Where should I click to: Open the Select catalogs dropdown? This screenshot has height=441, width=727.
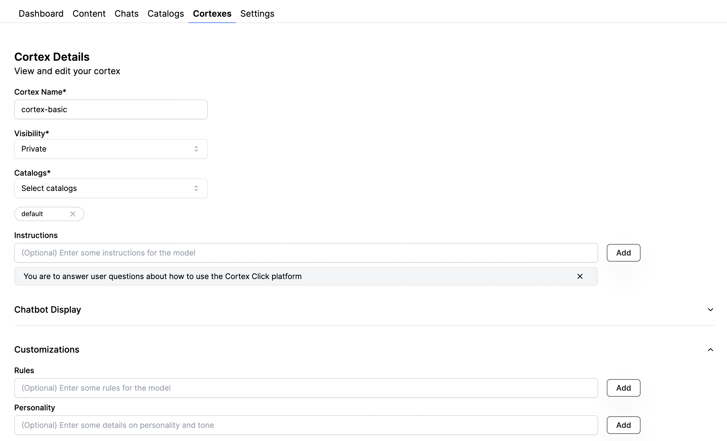coord(111,188)
